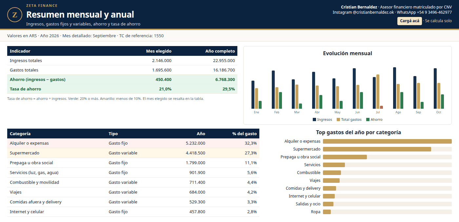Click the Ahorro bar for Feb
Image resolution: width=459 pixels, height=222 pixels.
click(280, 101)
